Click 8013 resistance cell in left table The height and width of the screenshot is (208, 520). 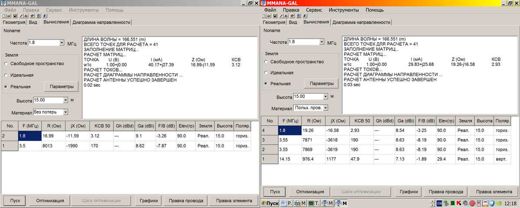[52, 146]
